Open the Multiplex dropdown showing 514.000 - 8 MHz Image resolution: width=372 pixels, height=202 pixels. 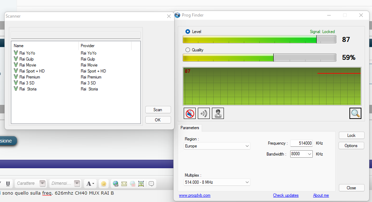point(217,182)
